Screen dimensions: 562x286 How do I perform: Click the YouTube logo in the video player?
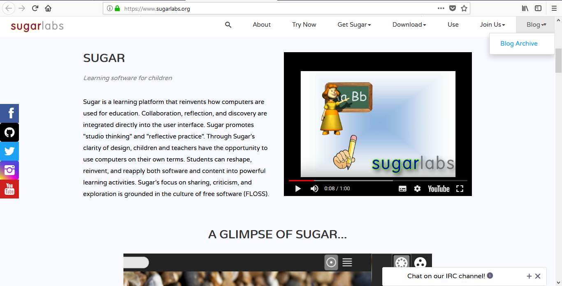pyautogui.click(x=438, y=189)
